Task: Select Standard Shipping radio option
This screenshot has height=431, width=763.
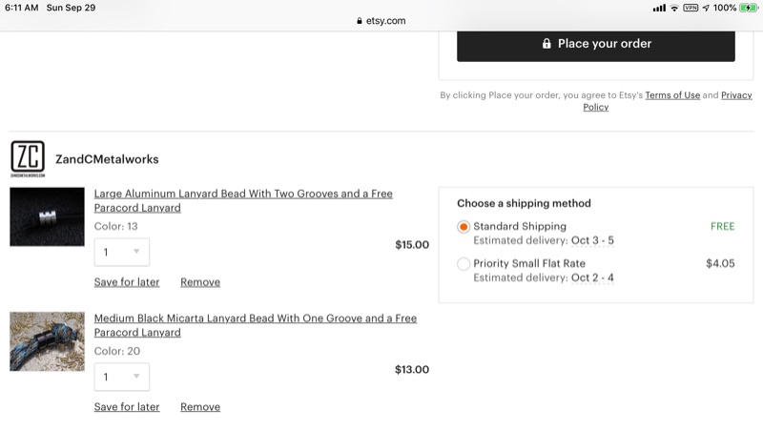Action: [x=464, y=227]
